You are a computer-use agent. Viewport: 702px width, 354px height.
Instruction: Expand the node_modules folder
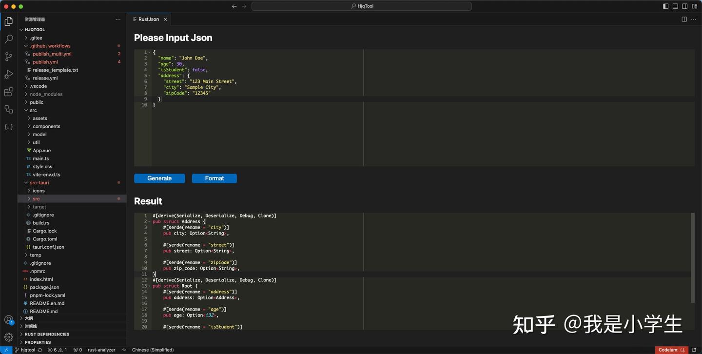coord(72,94)
